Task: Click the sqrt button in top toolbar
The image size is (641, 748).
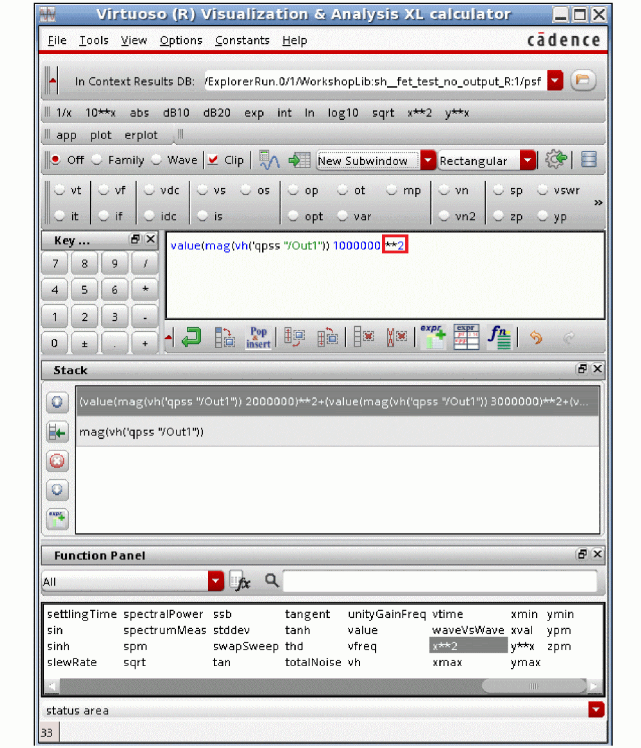Action: click(383, 113)
